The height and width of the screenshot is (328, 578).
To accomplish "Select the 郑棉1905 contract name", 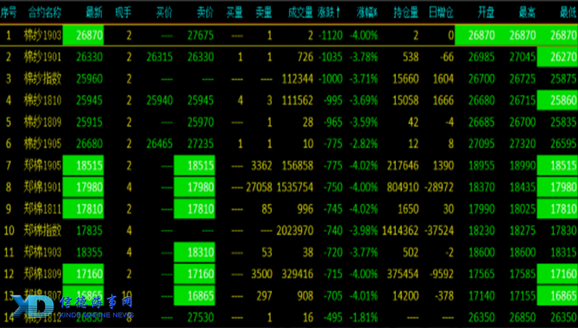I will [x=42, y=166].
